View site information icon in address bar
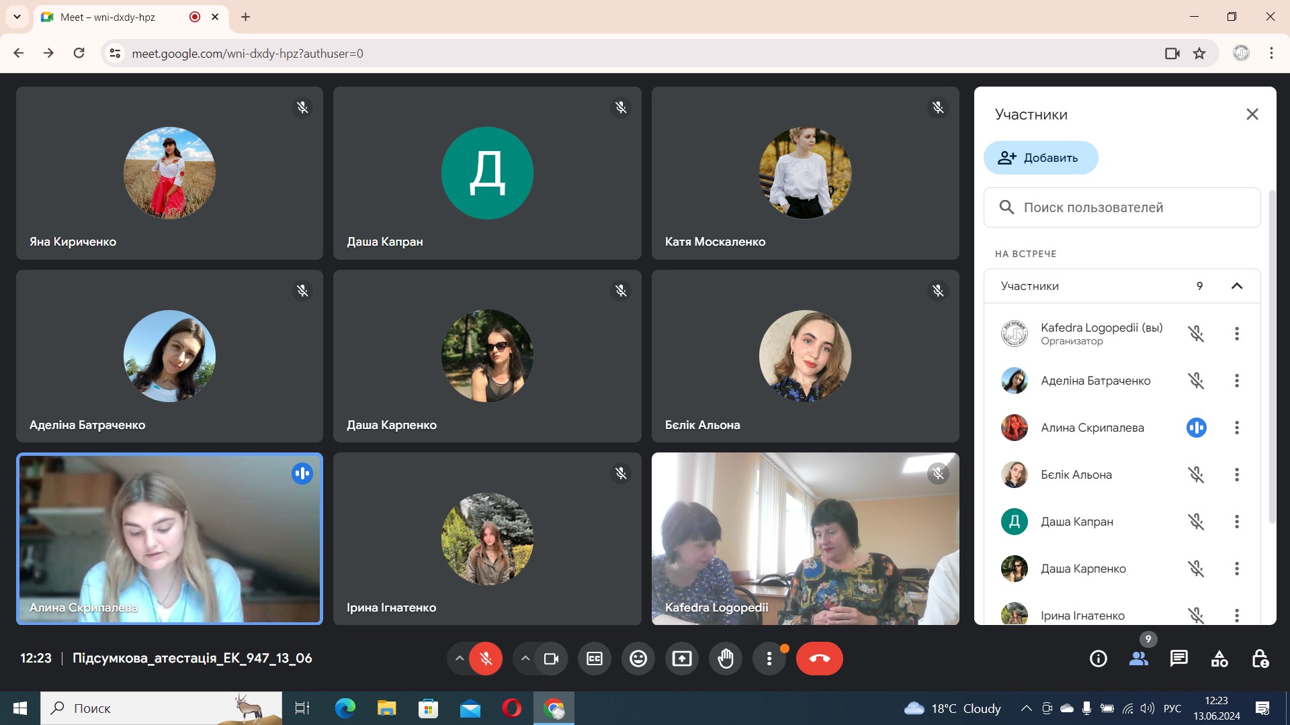 pyautogui.click(x=115, y=53)
